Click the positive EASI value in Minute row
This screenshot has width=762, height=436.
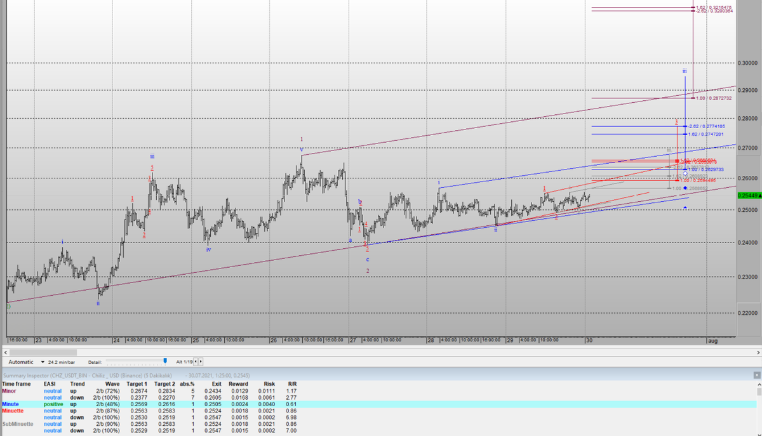coord(53,404)
